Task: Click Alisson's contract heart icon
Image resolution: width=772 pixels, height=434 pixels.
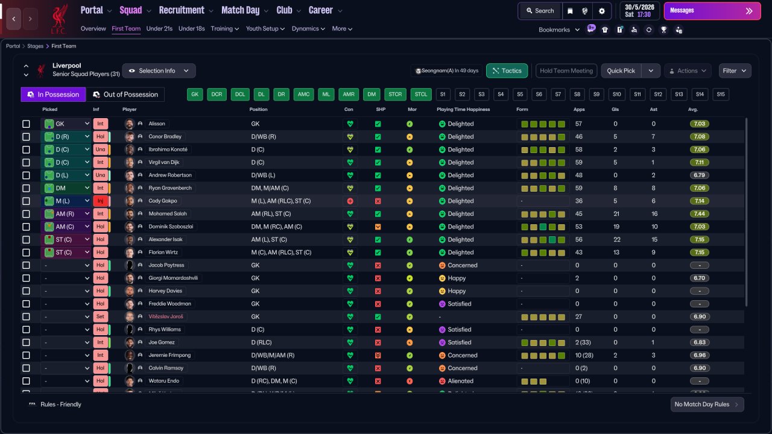Action: coord(349,124)
